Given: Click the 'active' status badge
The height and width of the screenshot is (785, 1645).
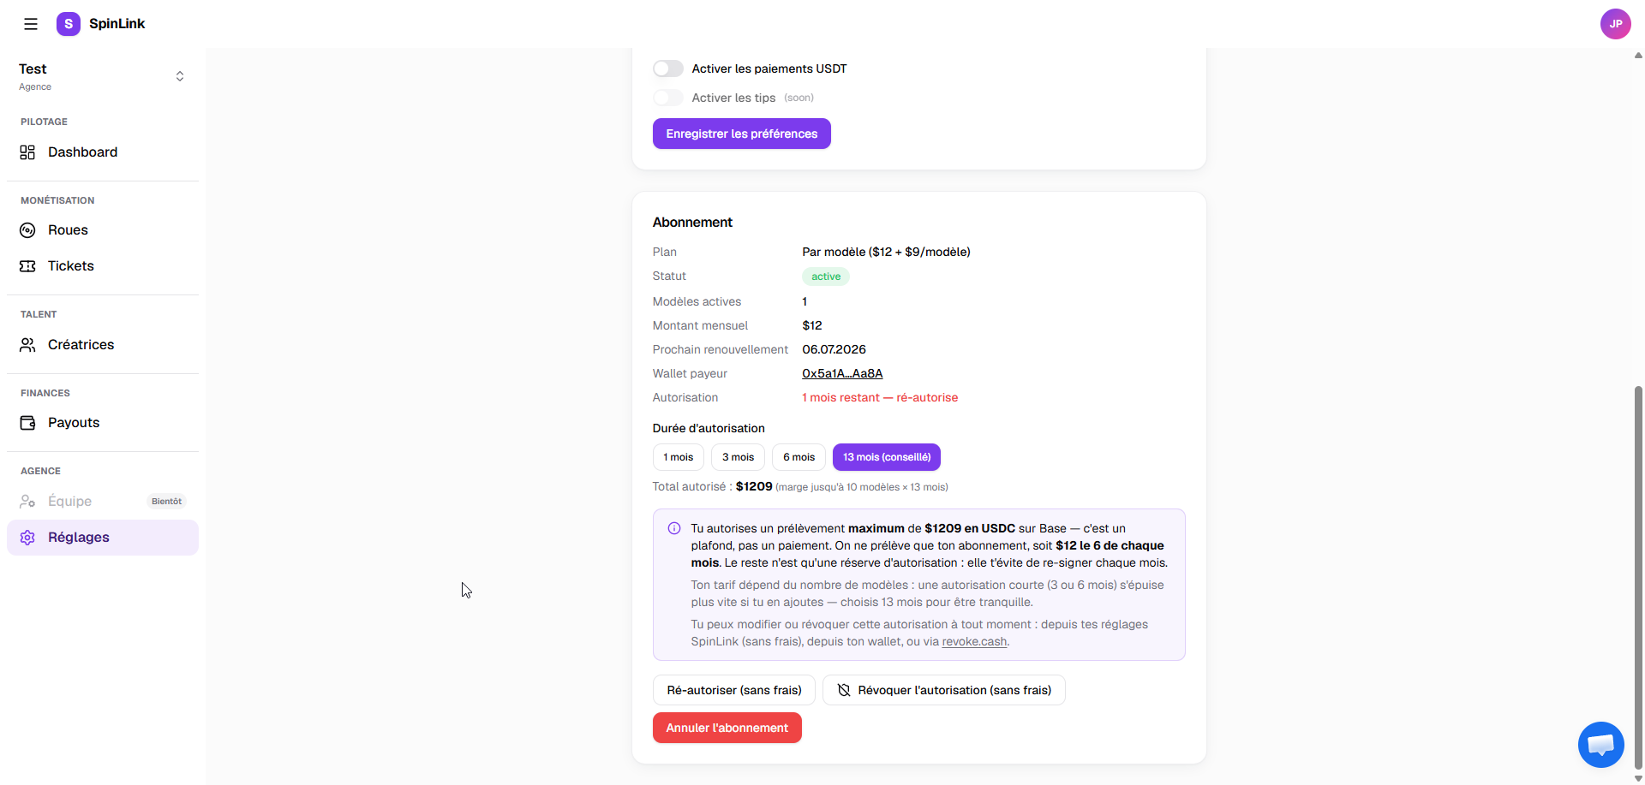Looking at the screenshot, I should (x=826, y=277).
